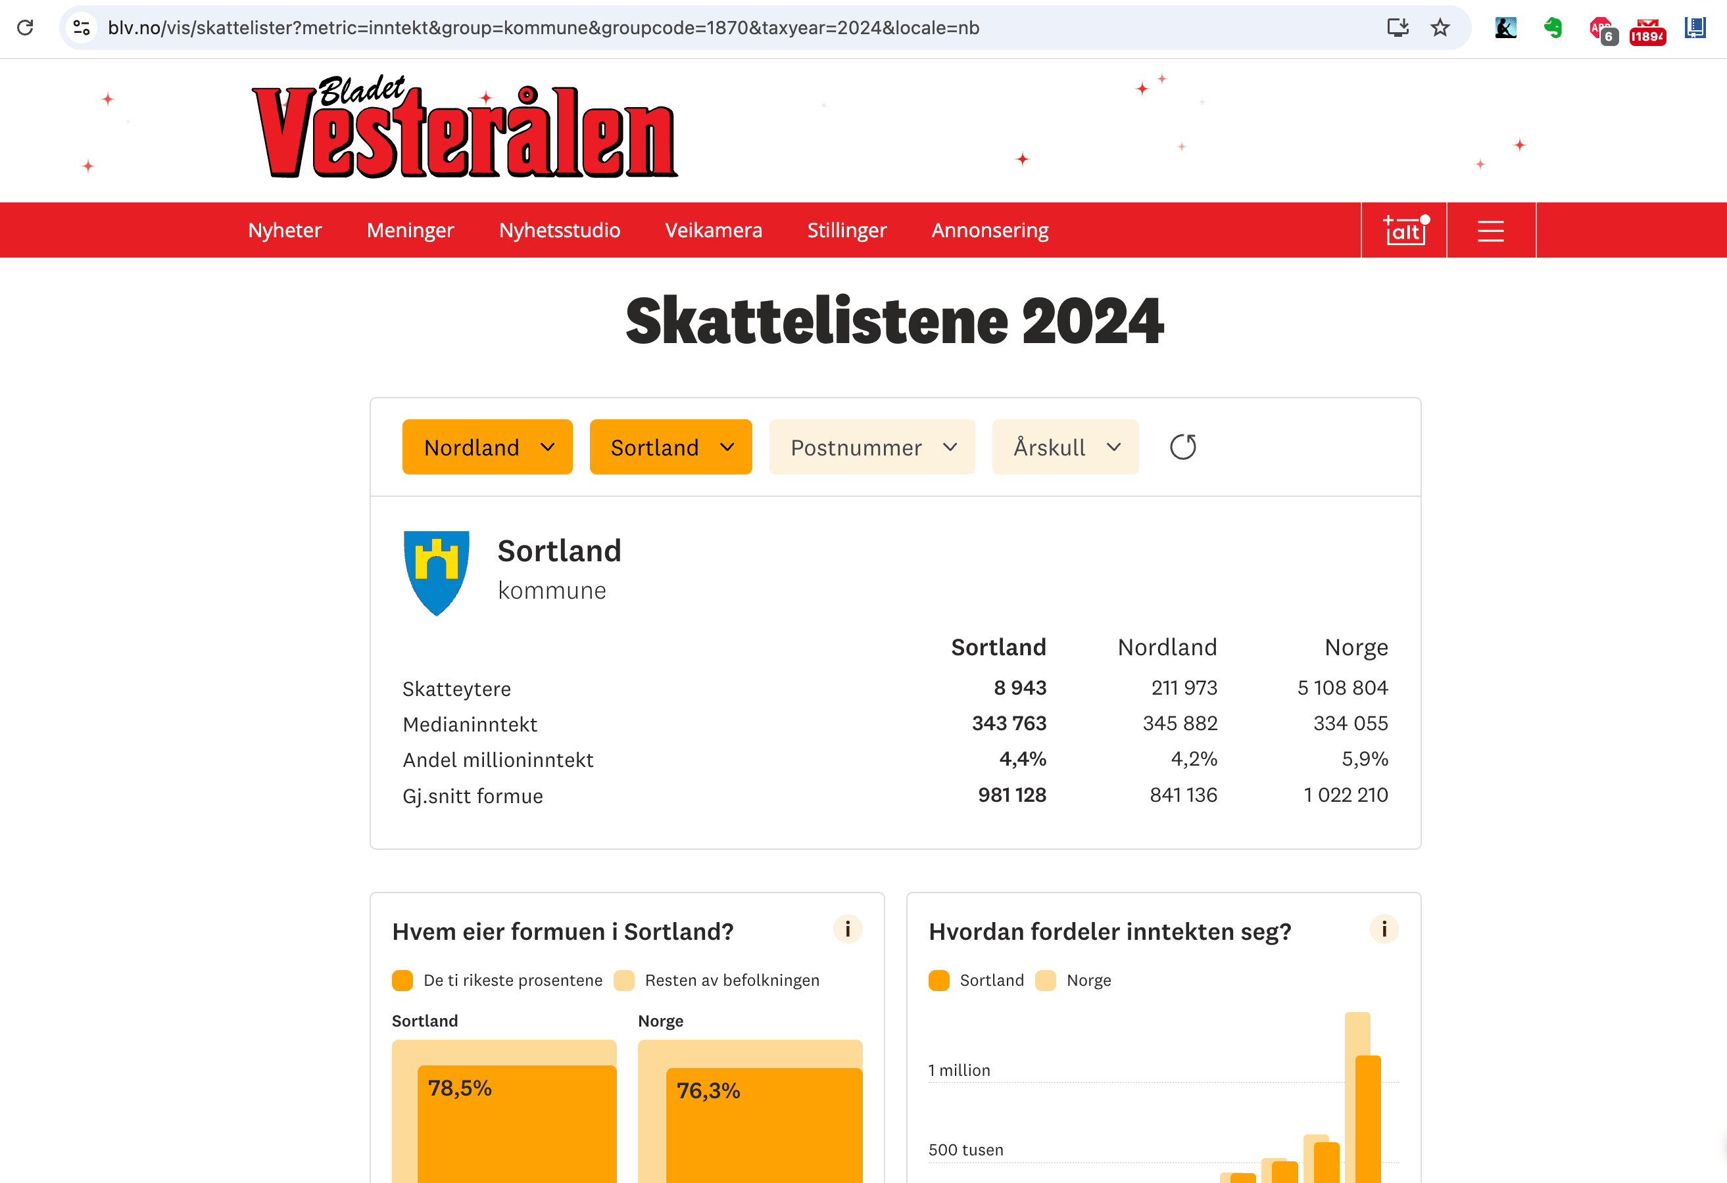Reset filters with circular arrow icon
The height and width of the screenshot is (1183, 1727).
pyautogui.click(x=1182, y=447)
